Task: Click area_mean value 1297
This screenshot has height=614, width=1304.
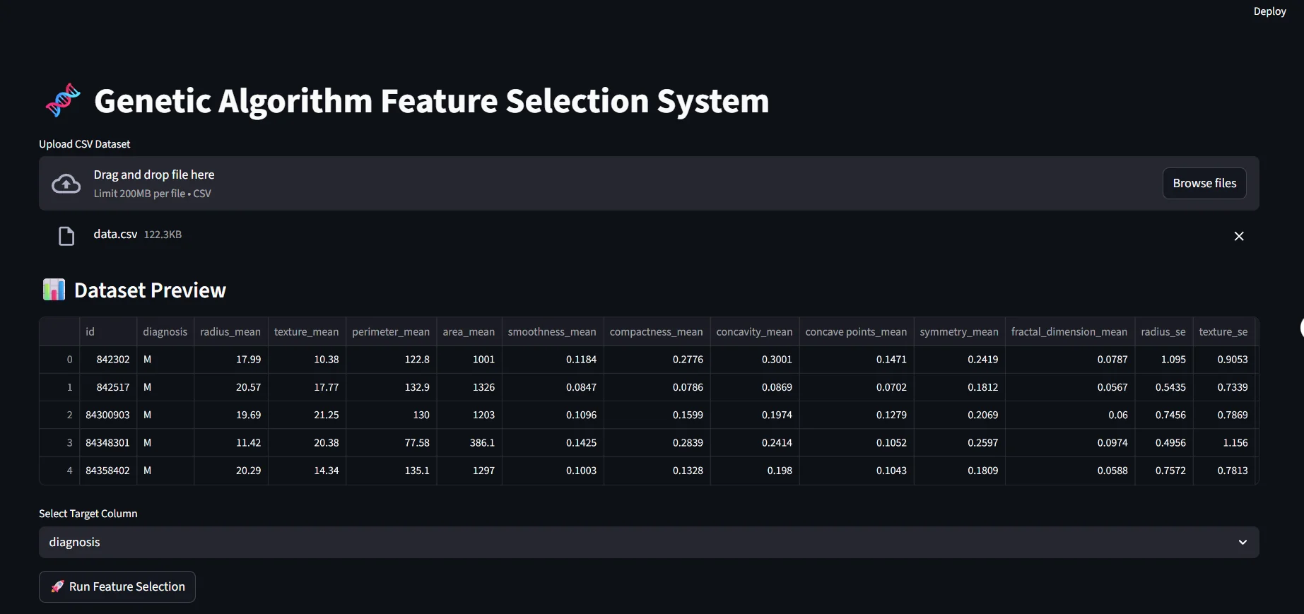Action: coord(469,471)
